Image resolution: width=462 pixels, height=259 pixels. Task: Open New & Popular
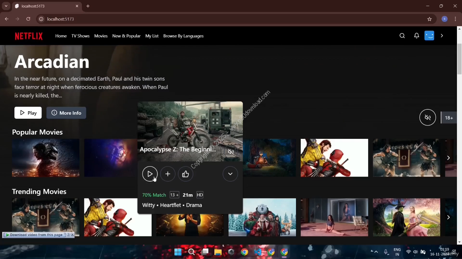pos(126,36)
